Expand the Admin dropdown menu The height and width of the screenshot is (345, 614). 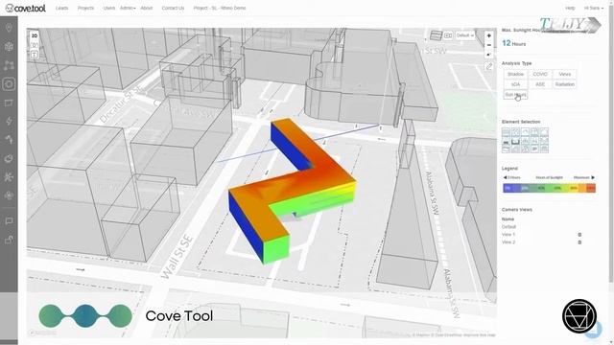point(128,8)
